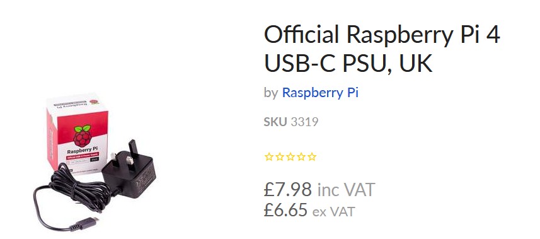The image size is (540, 239).
Task: Click the inc VAT label
Action: (x=346, y=190)
